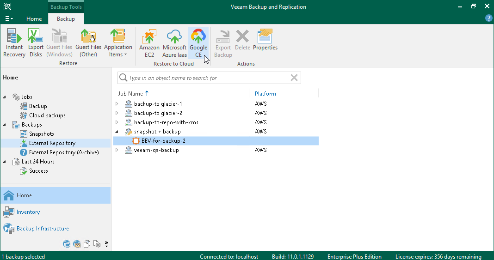This screenshot has width=494, height=260.
Task: Restore to Amazon EC2
Action: click(x=149, y=43)
